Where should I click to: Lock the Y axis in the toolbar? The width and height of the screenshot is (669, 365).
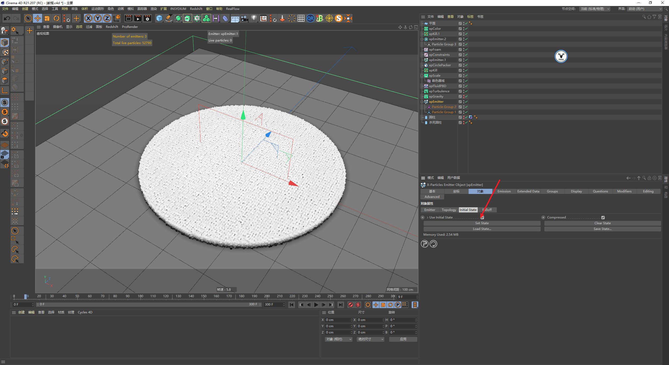(97, 18)
